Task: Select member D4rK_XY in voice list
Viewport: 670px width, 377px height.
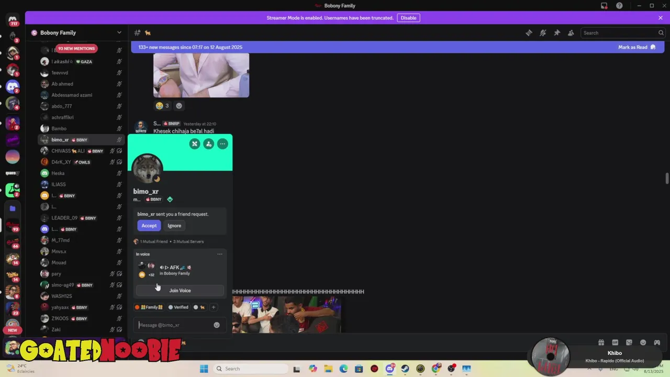Action: [81, 162]
